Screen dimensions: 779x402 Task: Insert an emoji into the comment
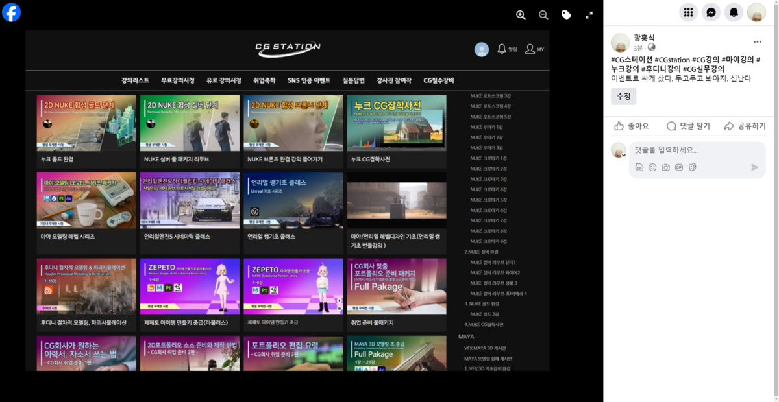coord(652,167)
